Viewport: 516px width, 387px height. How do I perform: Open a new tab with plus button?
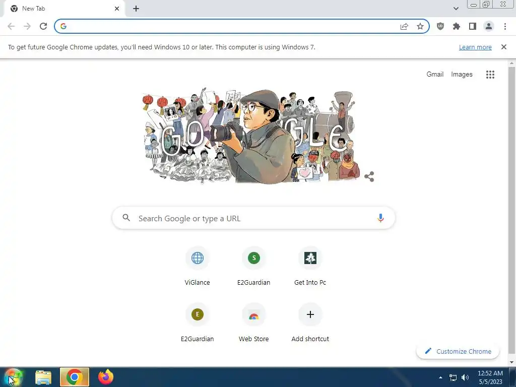point(136,9)
